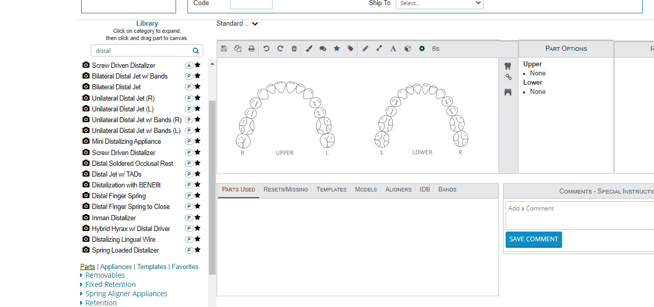The width and height of the screenshot is (654, 307).
Task: Click the save icon in canvas toolbar
Action: [x=224, y=49]
